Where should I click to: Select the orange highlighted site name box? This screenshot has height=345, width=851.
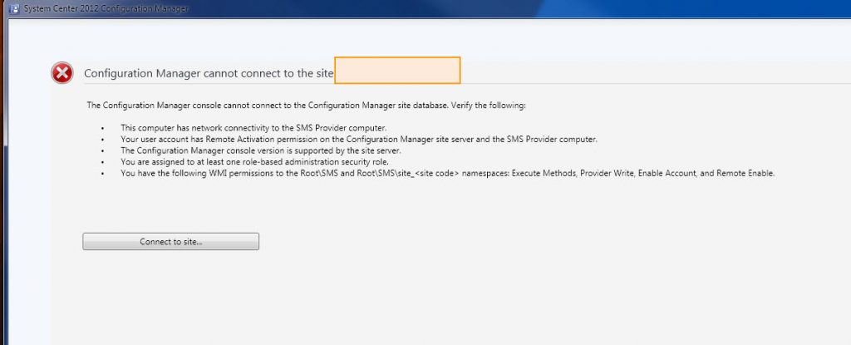[397, 71]
